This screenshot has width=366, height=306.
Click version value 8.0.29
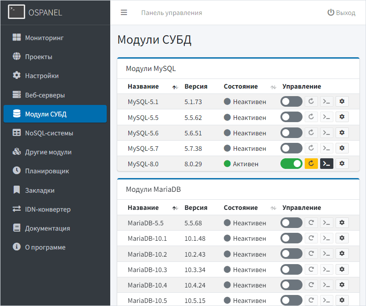click(193, 164)
